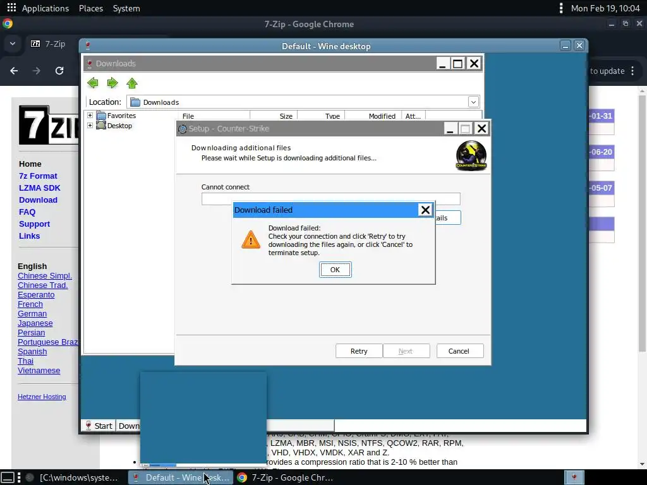Click the date and time in top panel
Screen dimensions: 647x485
point(605,8)
